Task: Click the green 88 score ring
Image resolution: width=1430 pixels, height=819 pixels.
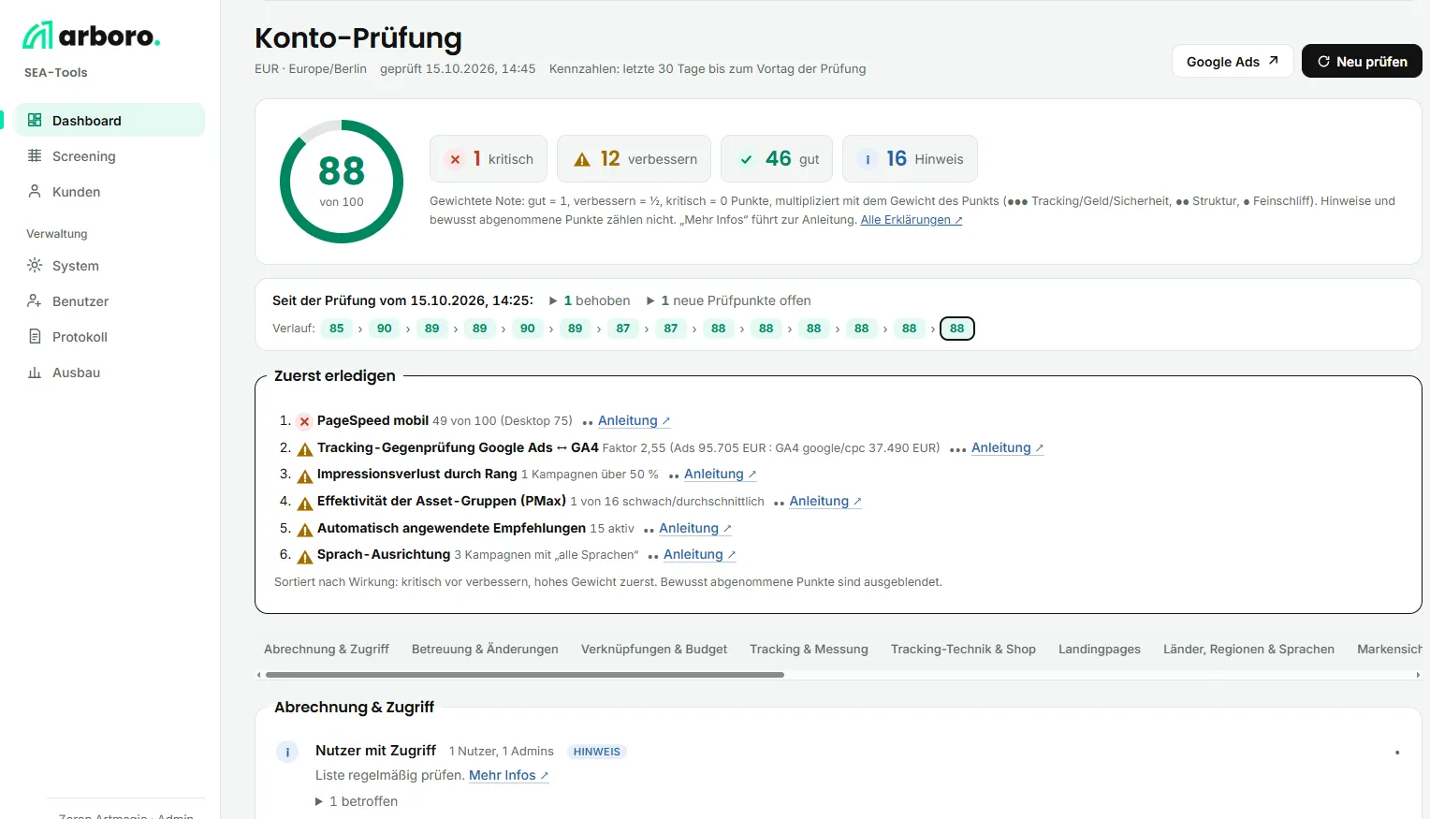Action: click(x=342, y=182)
